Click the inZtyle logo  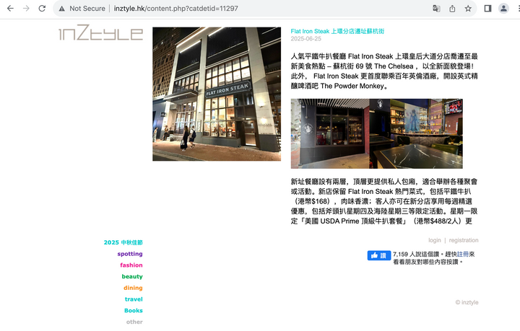pyautogui.click(x=101, y=32)
